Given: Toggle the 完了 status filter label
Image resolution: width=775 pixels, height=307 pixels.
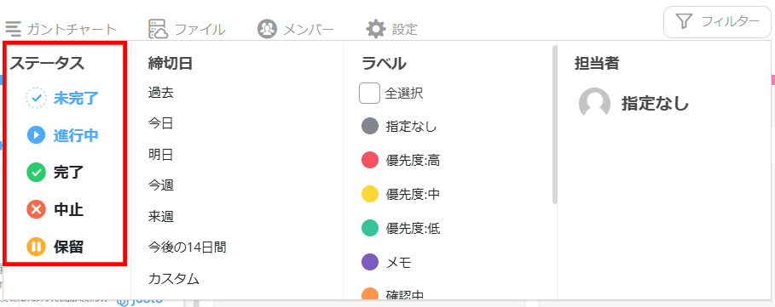Looking at the screenshot, I should point(69,173).
